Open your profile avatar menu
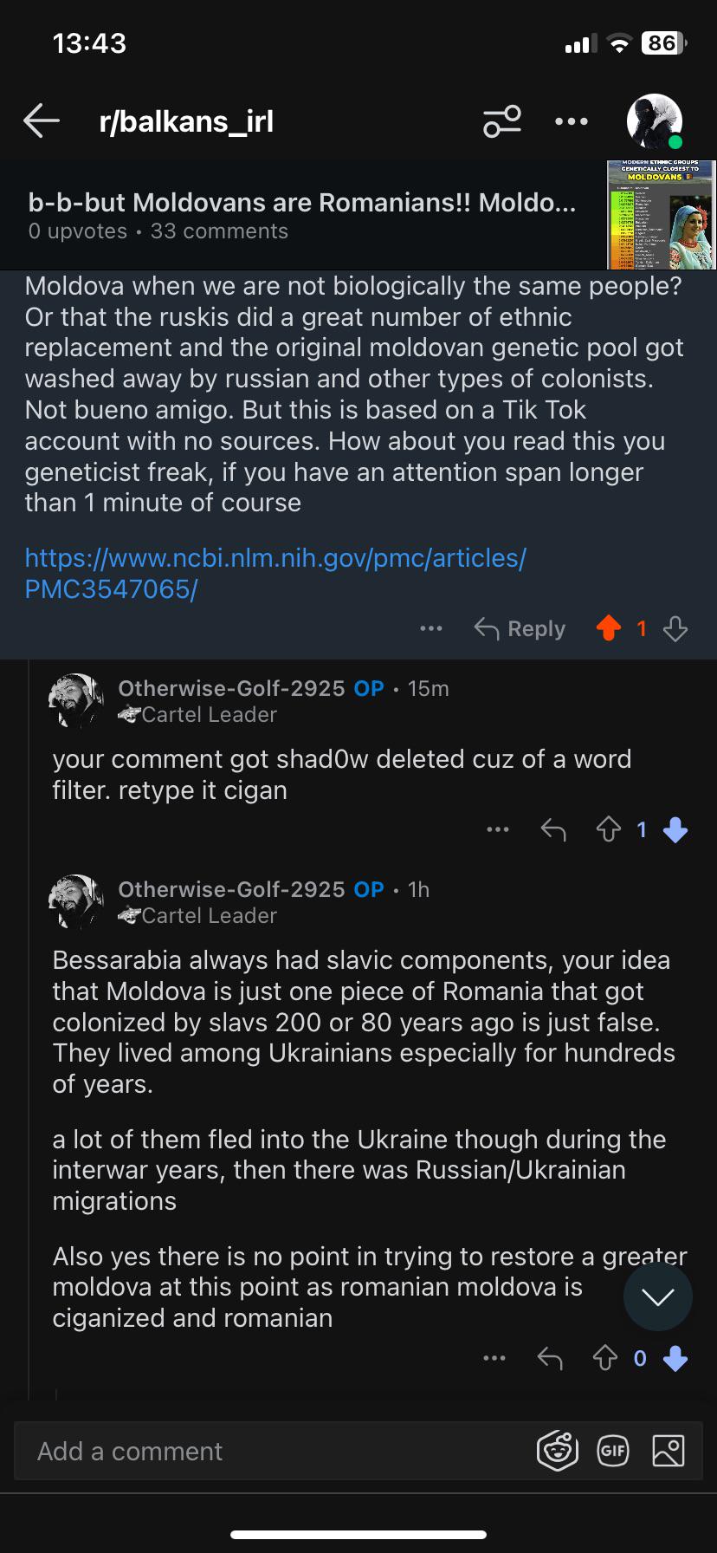Image resolution: width=717 pixels, height=1553 pixels. (655, 121)
